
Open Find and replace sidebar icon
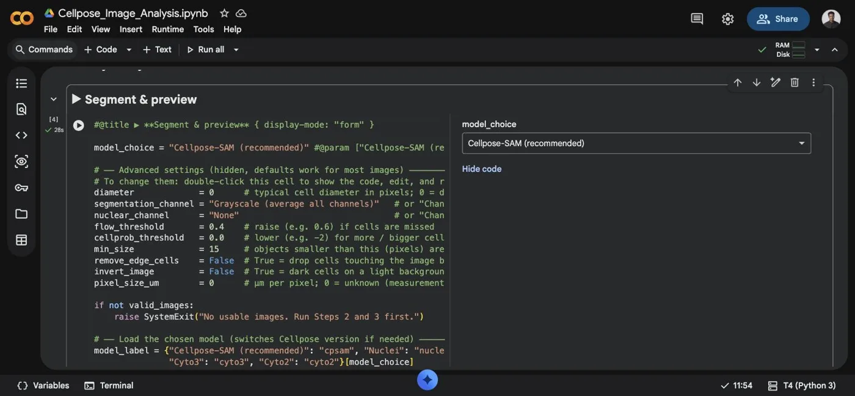tap(21, 109)
